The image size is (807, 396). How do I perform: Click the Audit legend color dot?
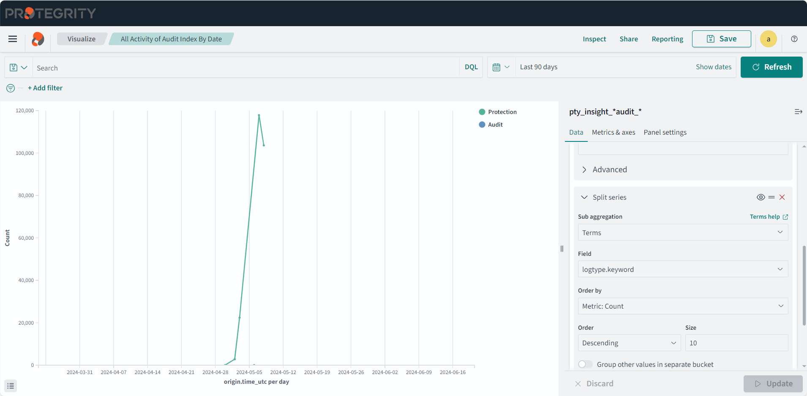pyautogui.click(x=482, y=125)
